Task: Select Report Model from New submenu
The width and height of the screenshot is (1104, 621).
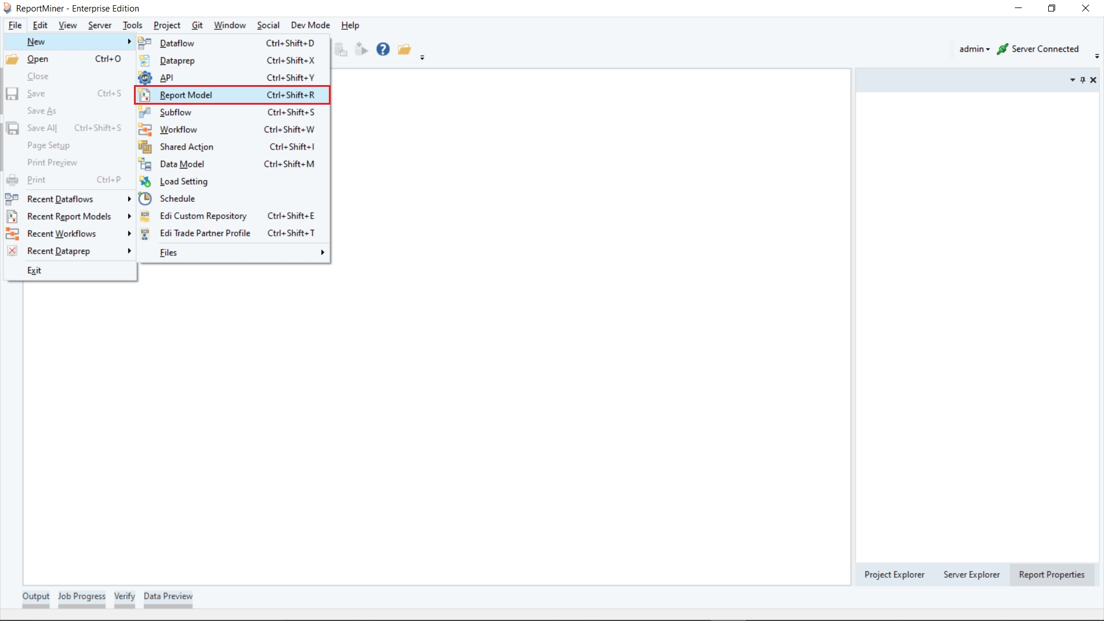Action: pos(186,95)
